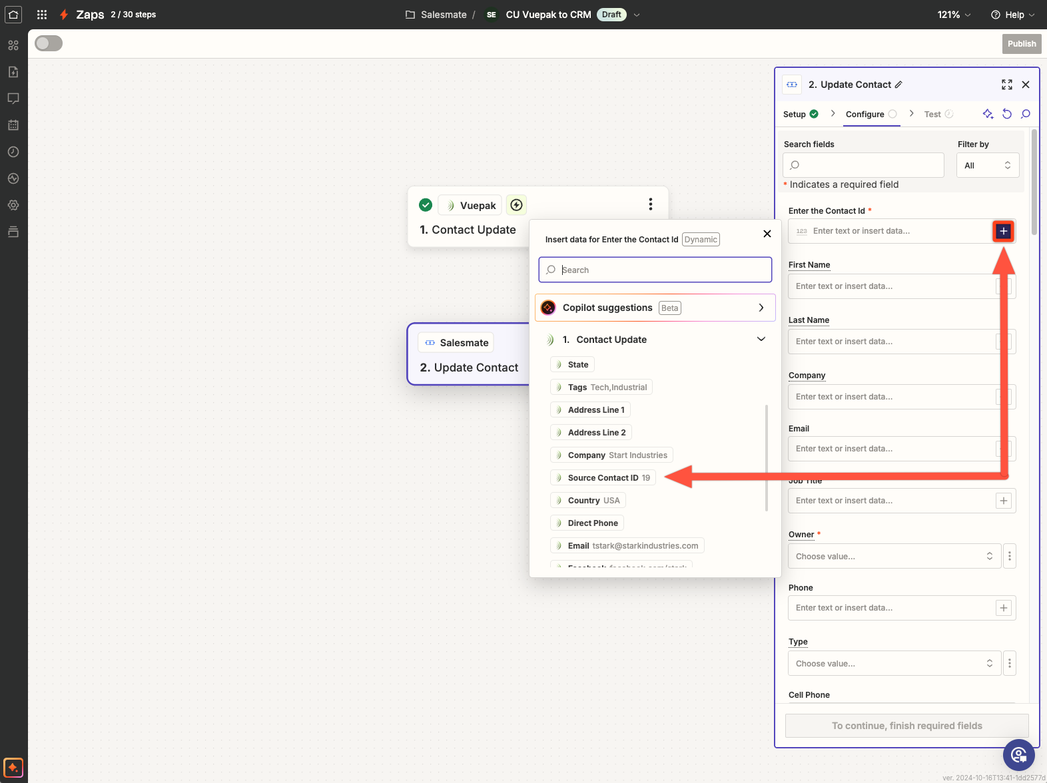
Task: Click the insert data Search box
Action: 655,270
